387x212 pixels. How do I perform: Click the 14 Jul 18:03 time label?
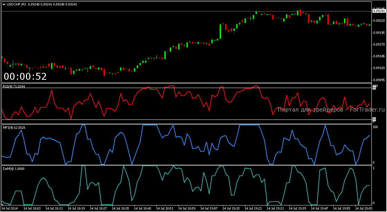coord(32,208)
